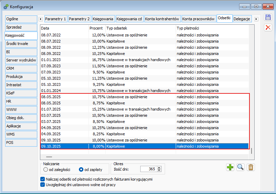Go to the Środki trwałe section
Viewport: 276px width, 194px height.
coord(21,44)
